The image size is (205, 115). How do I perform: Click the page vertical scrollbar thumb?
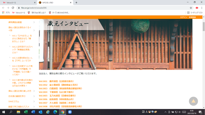[204, 27]
